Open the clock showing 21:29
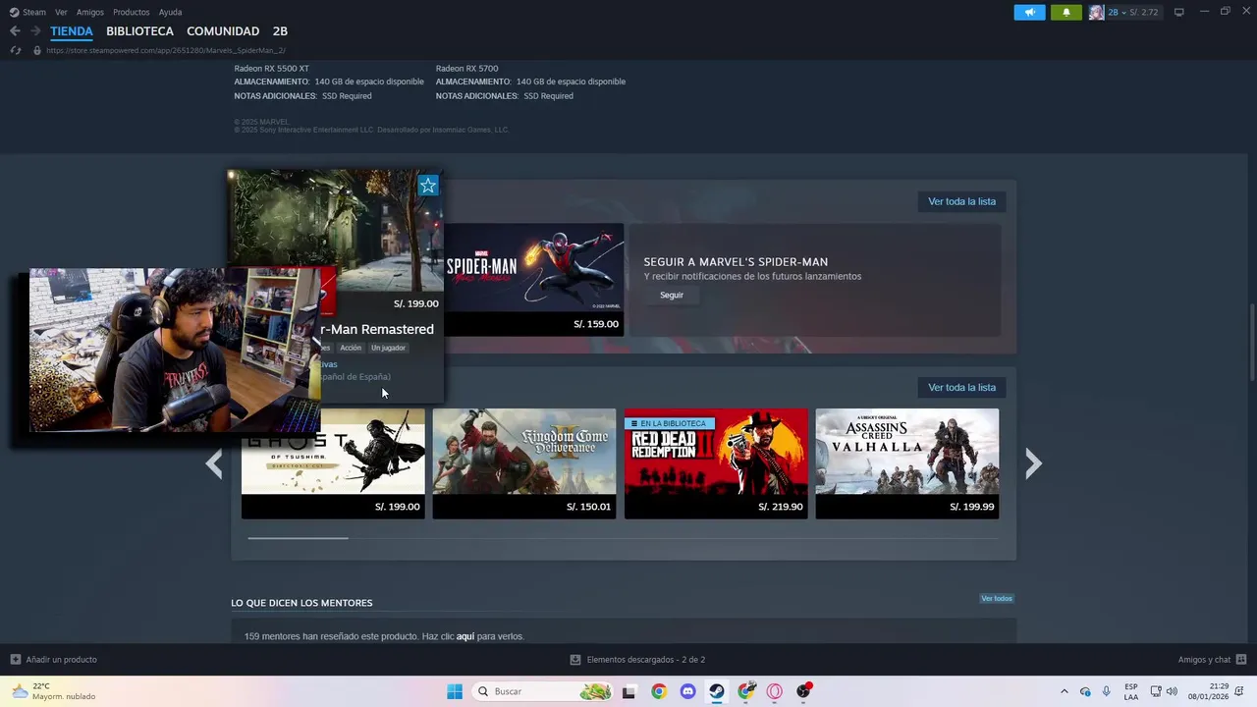Viewport: 1257px width, 707px height. (x=1208, y=691)
